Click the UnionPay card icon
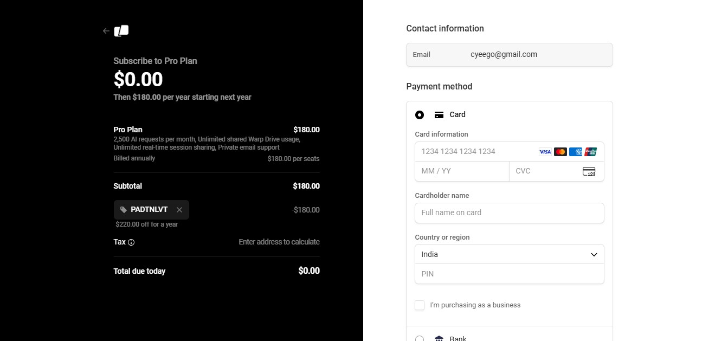Viewport: 728px width, 341px height. [591, 152]
